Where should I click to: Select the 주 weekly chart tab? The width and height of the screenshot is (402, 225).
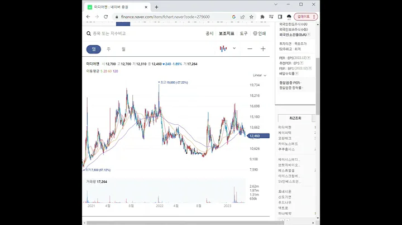[108, 49]
